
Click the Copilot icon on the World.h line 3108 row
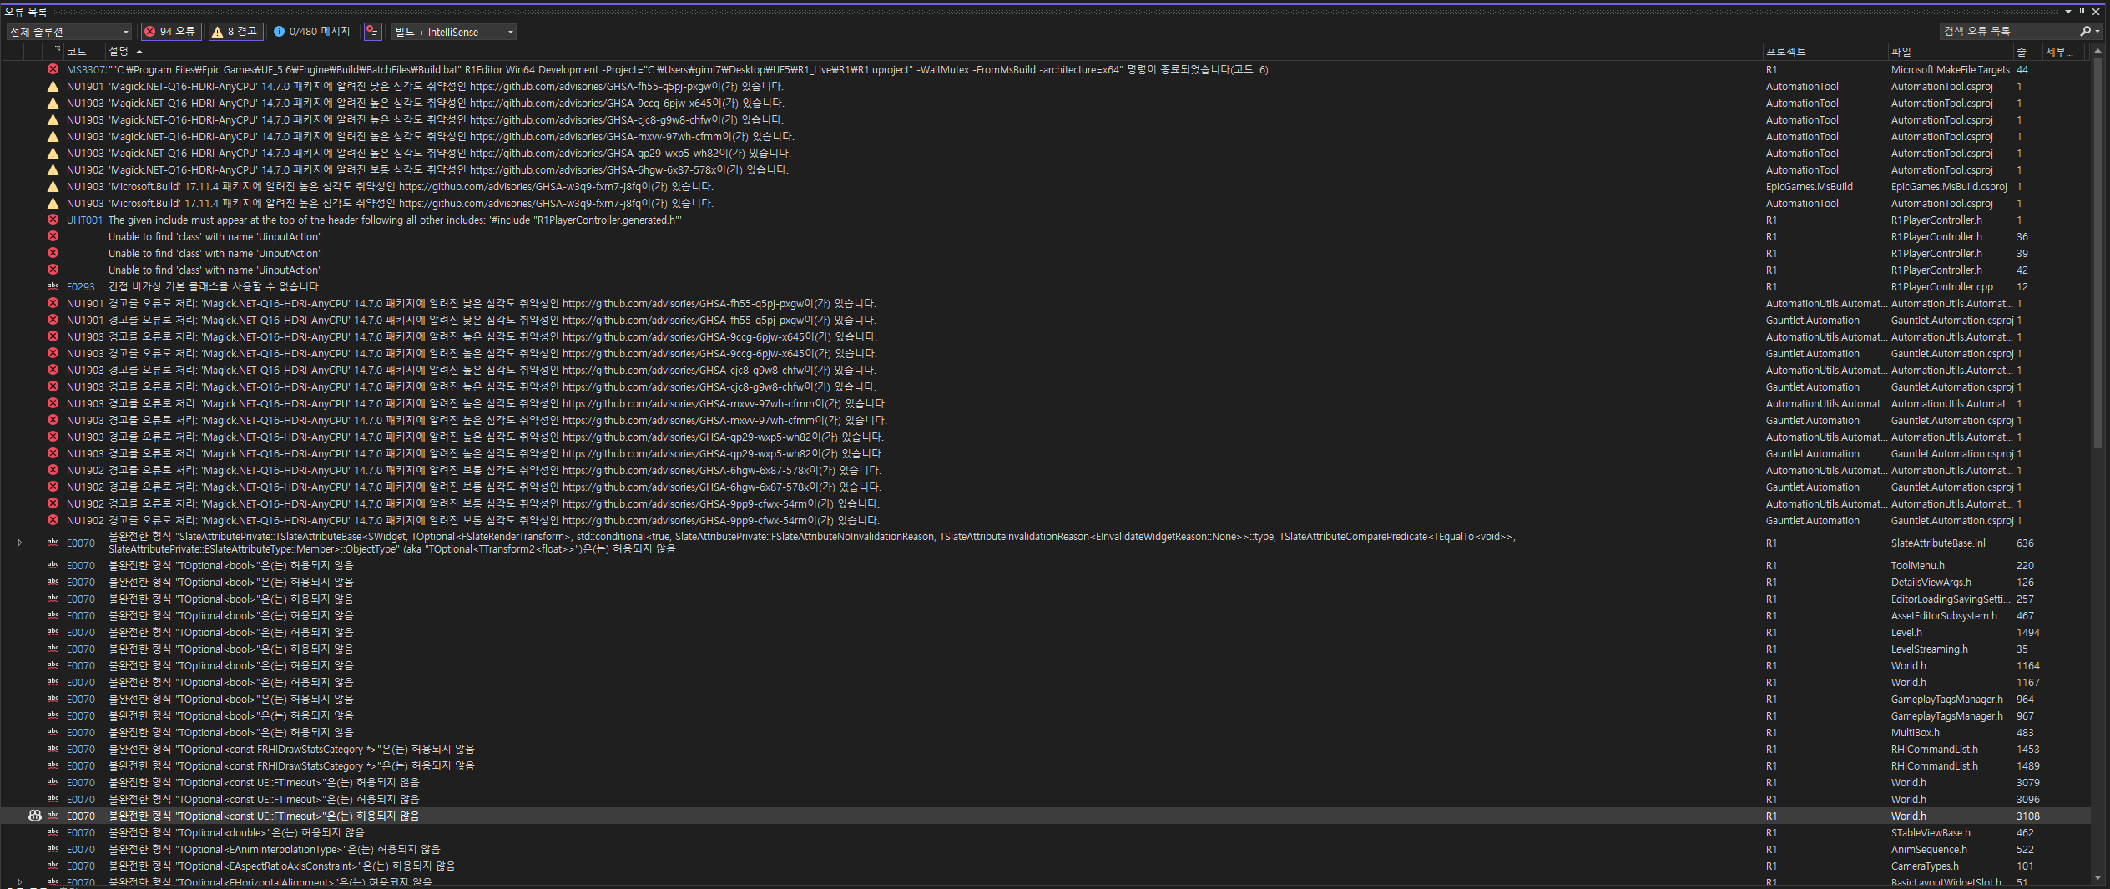35,816
